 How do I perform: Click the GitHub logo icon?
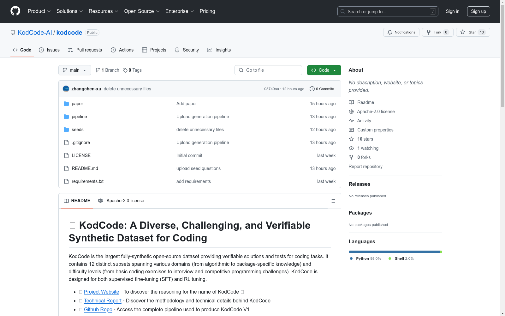[15, 11]
